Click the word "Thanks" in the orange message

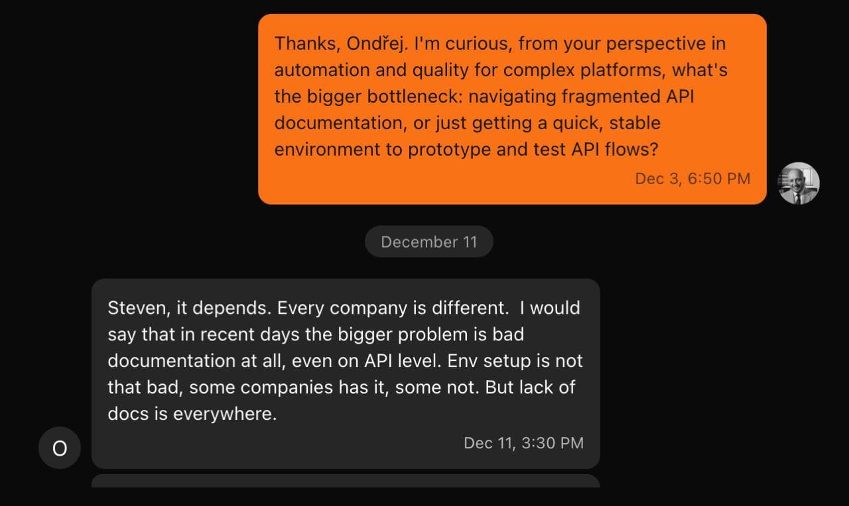click(303, 44)
